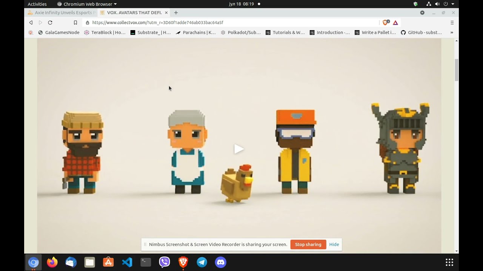This screenshot has height=271, width=483.
Task: Open Viber from the dock
Action: (x=165, y=262)
